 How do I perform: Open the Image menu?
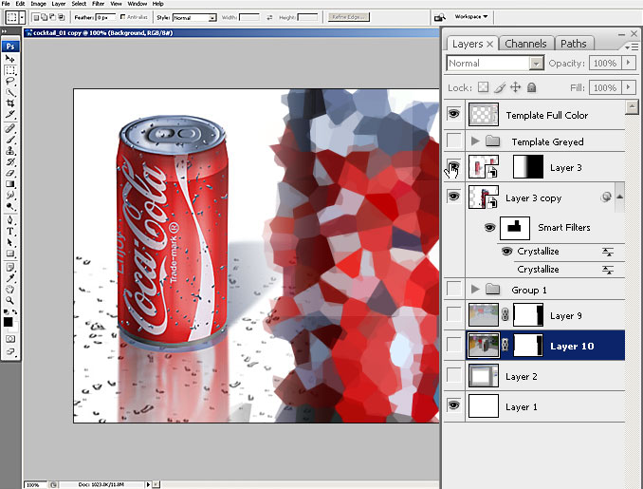click(x=38, y=4)
